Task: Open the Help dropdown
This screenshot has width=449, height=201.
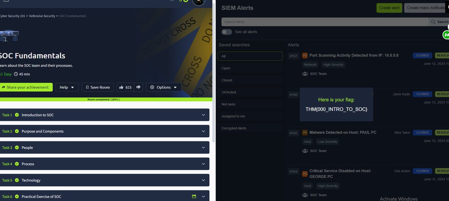Action: [67, 87]
